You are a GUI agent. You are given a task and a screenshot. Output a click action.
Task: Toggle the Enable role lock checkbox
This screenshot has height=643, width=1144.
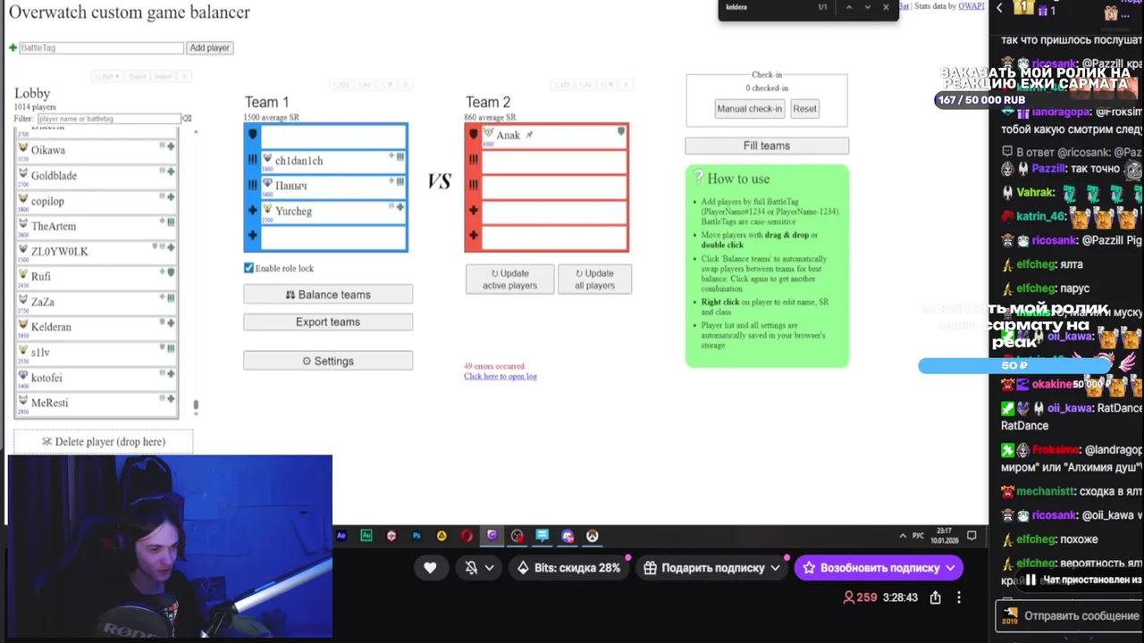click(248, 268)
